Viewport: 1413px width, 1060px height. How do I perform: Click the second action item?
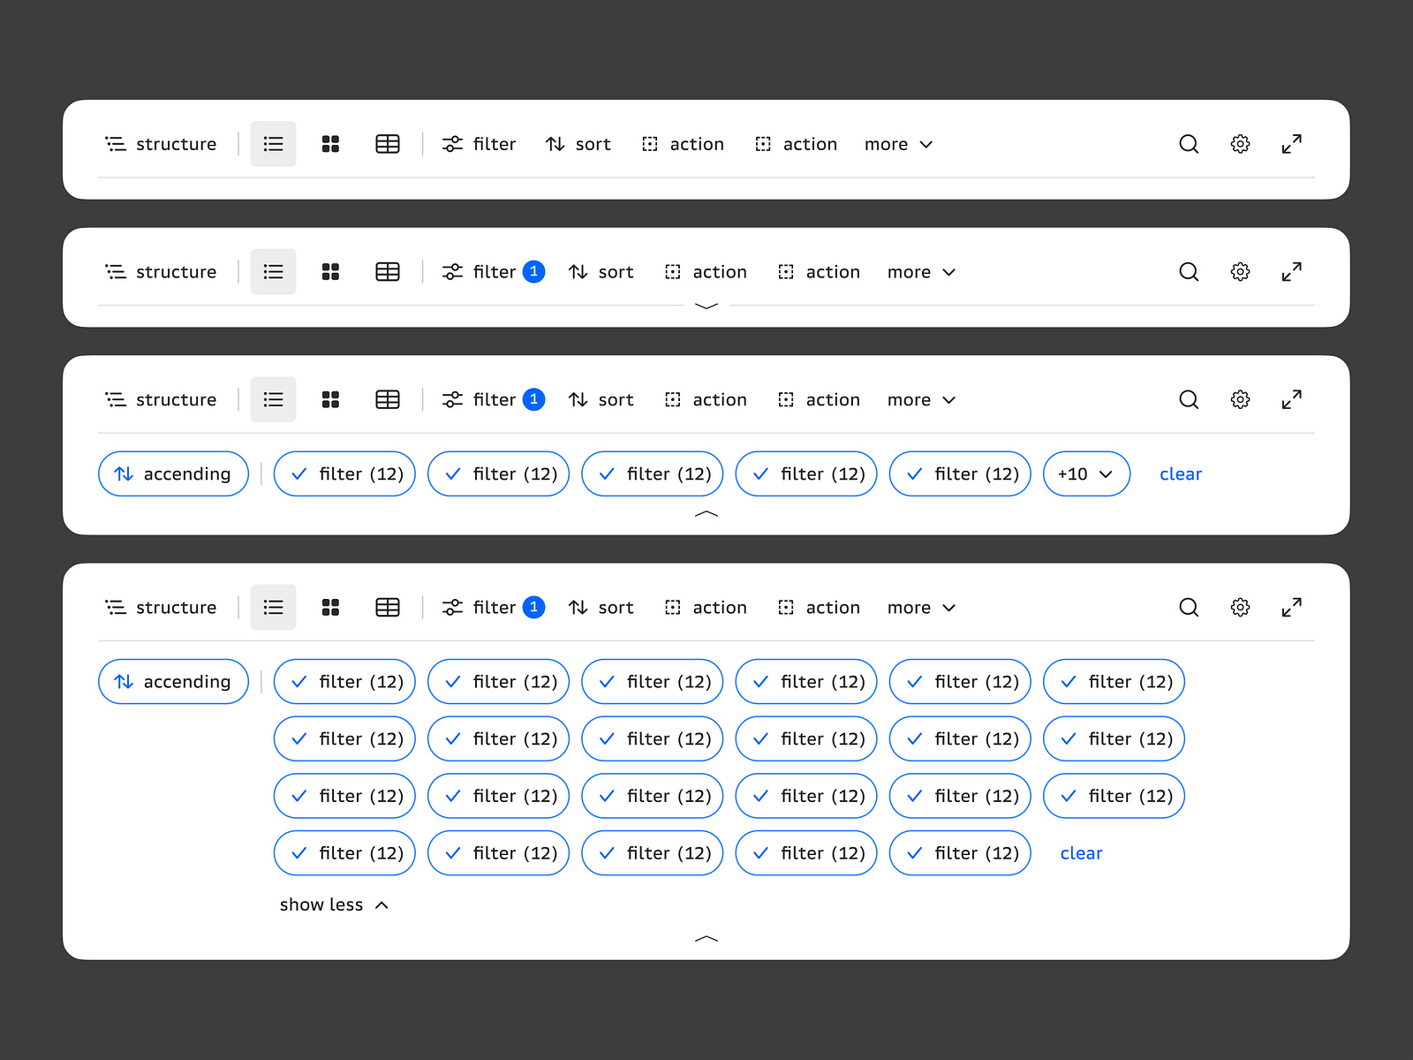coord(796,144)
